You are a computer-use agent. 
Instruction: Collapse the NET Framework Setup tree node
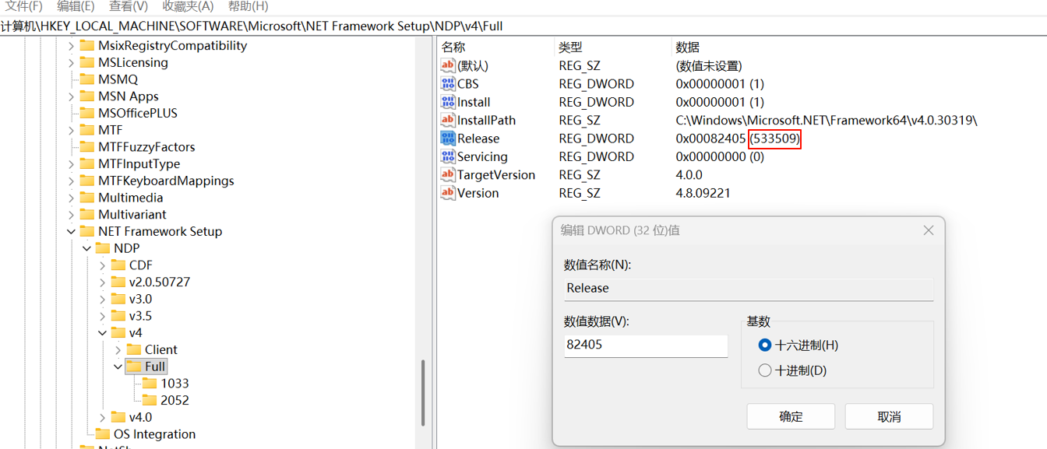pyautogui.click(x=71, y=232)
